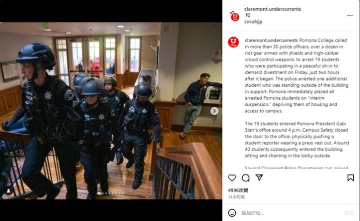360x221 pixels.
Task: Open the claremont.undercurrents profile in header
Action: click(x=273, y=9)
